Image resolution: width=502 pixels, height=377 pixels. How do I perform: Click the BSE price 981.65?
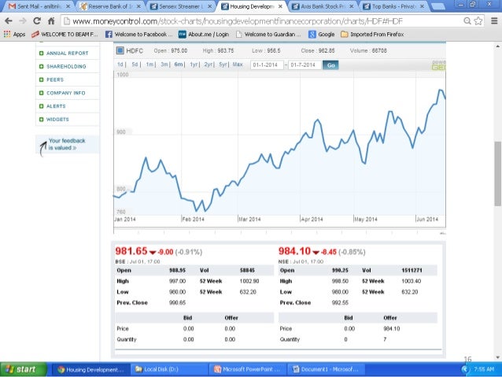[x=131, y=251]
